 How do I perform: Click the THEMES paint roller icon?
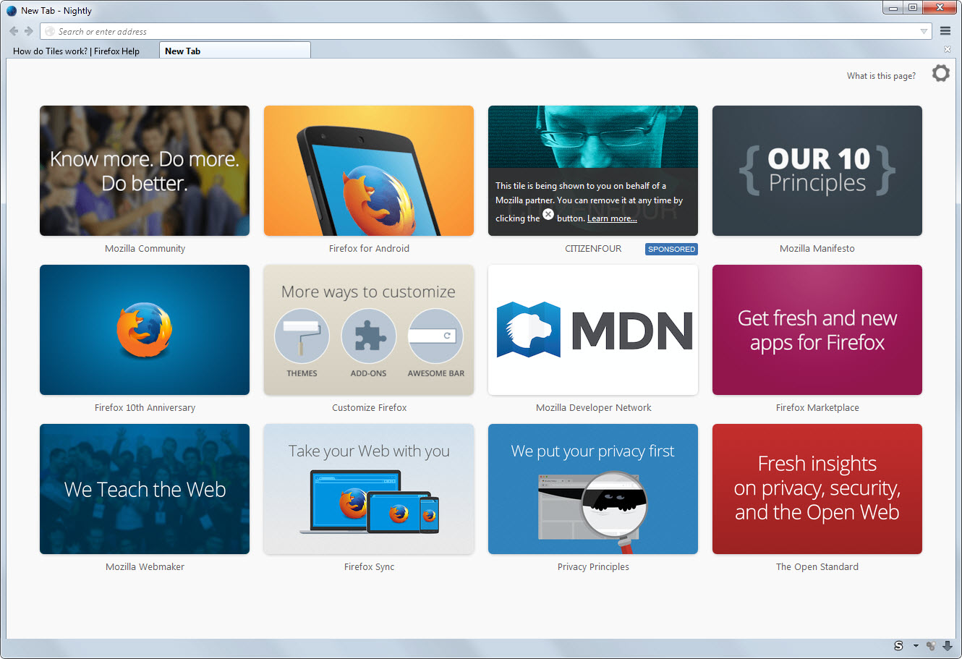[x=302, y=336]
